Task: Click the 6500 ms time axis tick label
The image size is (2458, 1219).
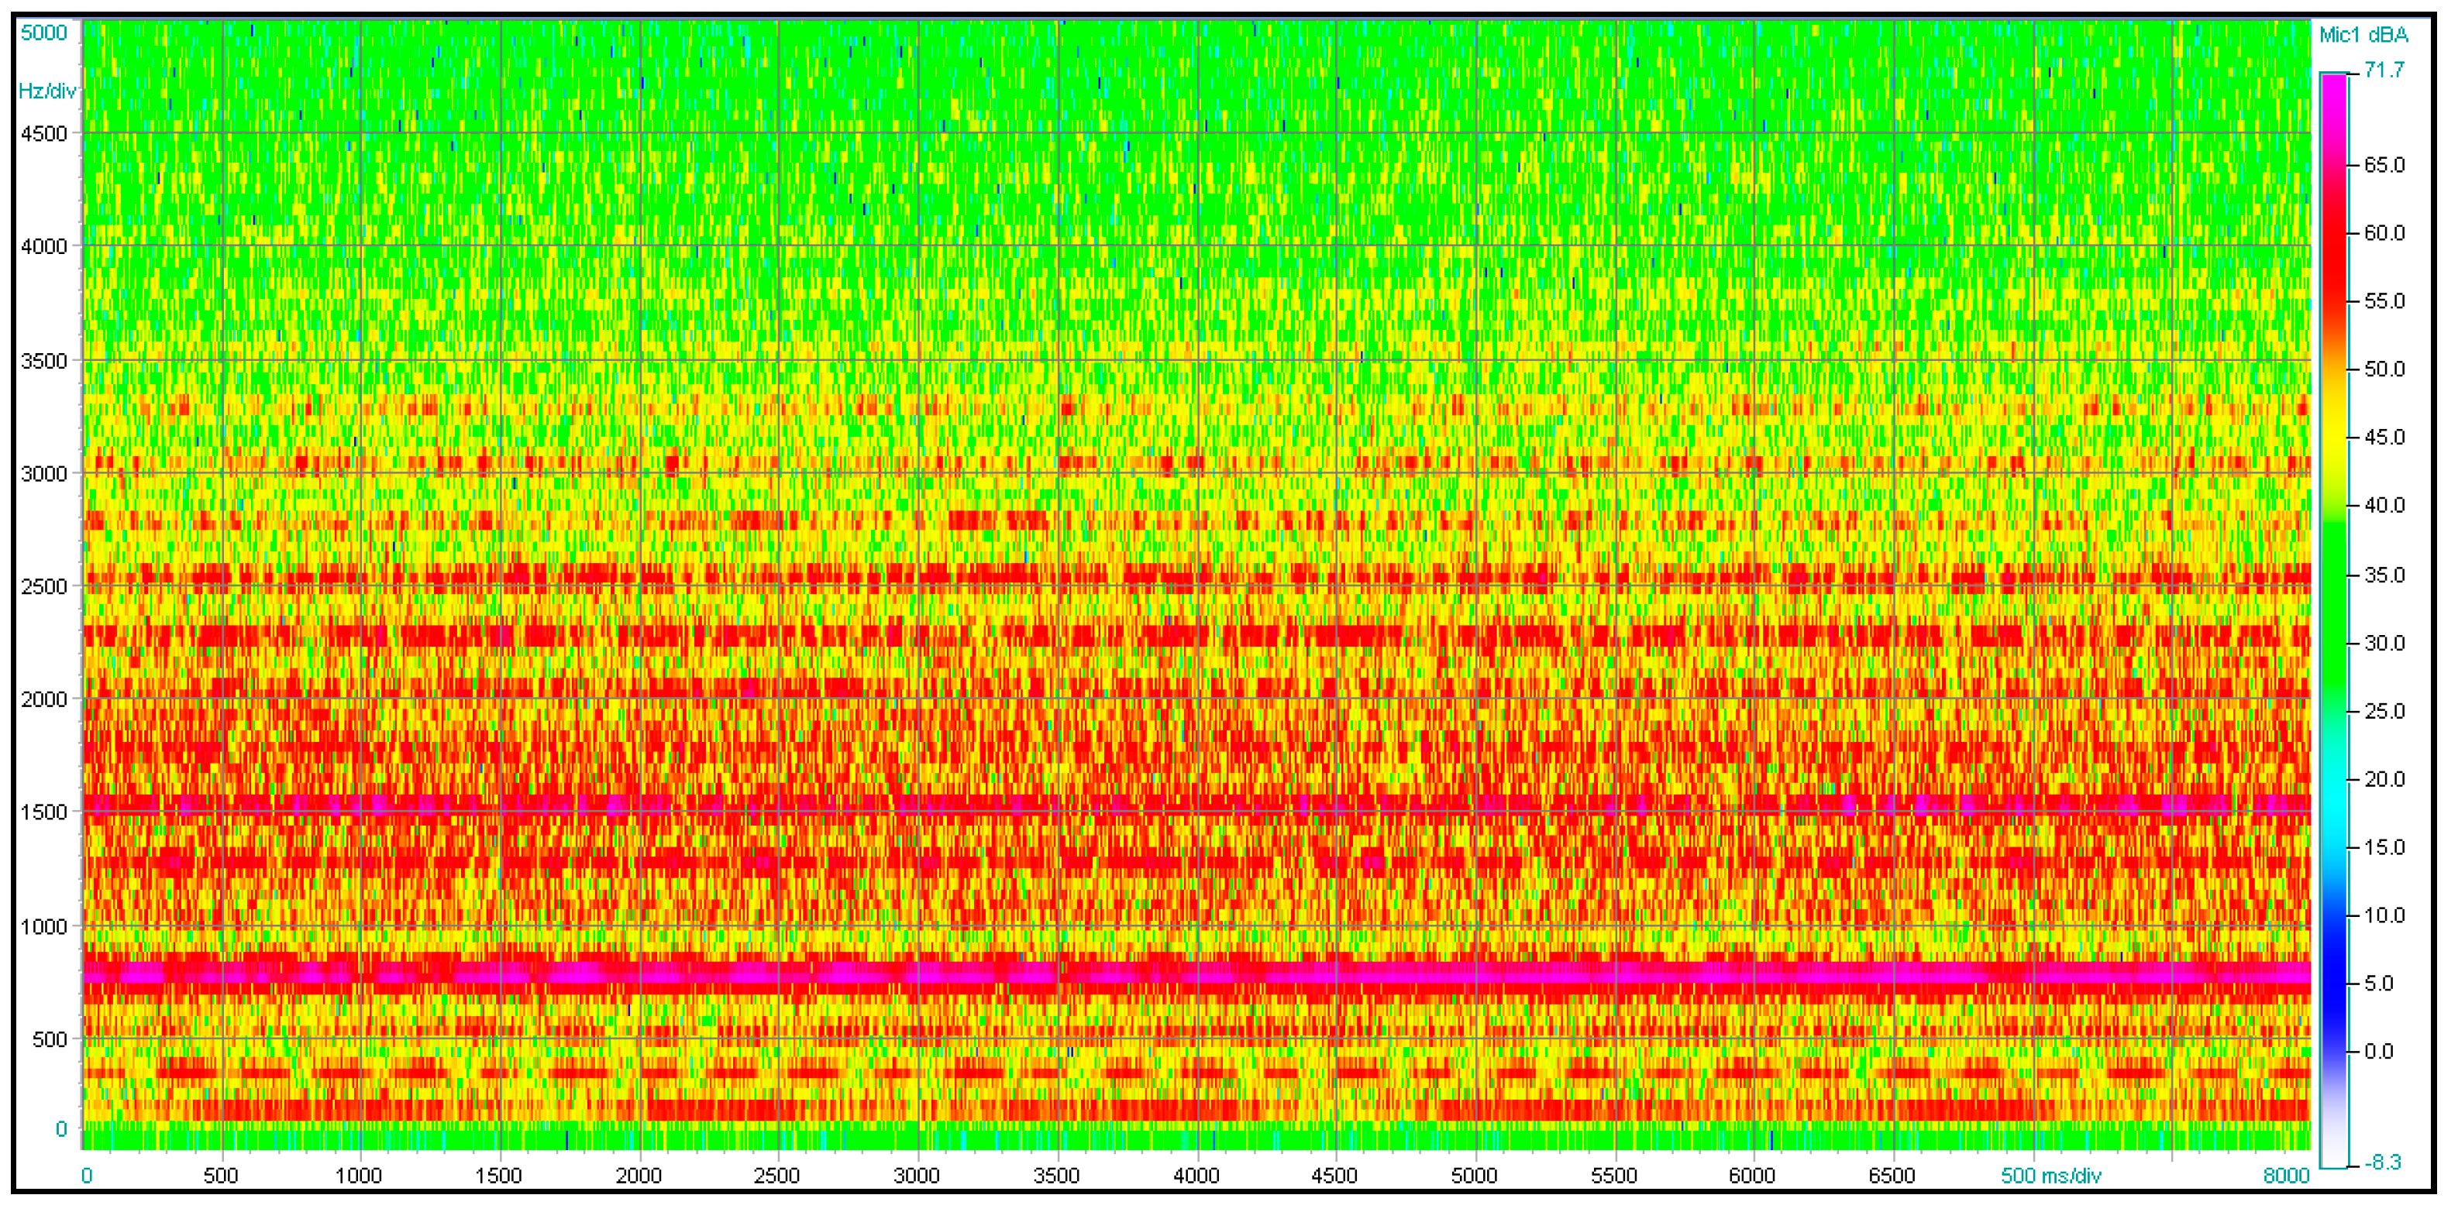Action: tap(1892, 1175)
